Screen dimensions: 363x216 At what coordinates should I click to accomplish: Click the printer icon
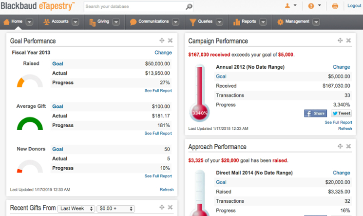pyautogui.click(x=335, y=6)
